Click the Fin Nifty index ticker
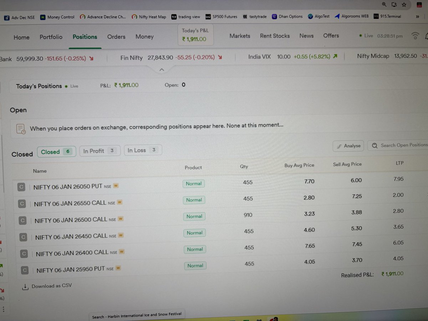This screenshot has height=321, width=428. (x=171, y=58)
